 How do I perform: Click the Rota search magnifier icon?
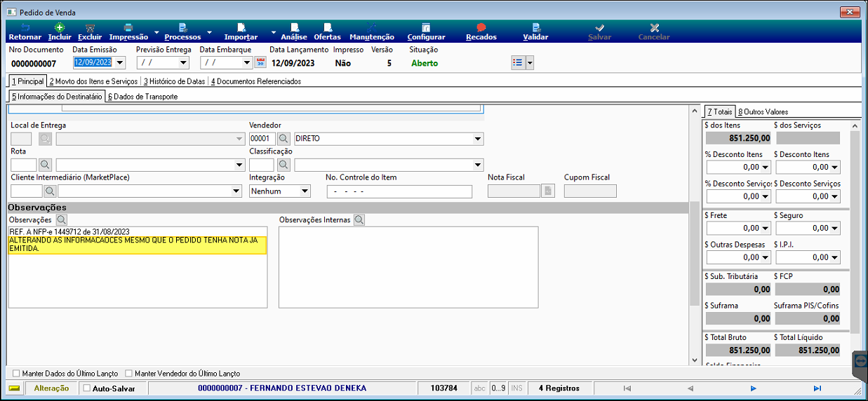(45, 165)
